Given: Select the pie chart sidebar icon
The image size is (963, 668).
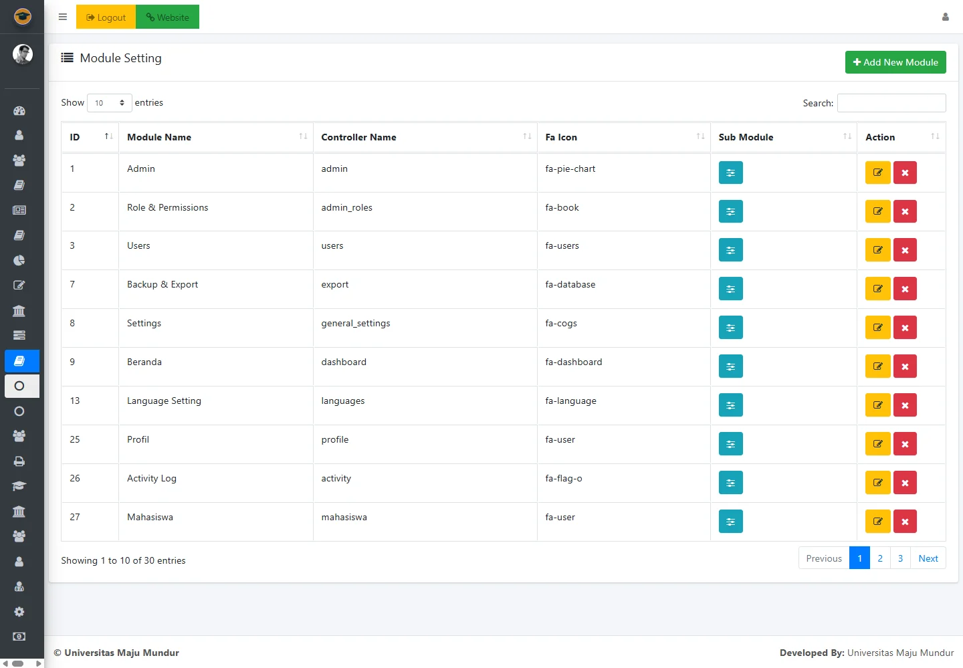Looking at the screenshot, I should [x=19, y=260].
